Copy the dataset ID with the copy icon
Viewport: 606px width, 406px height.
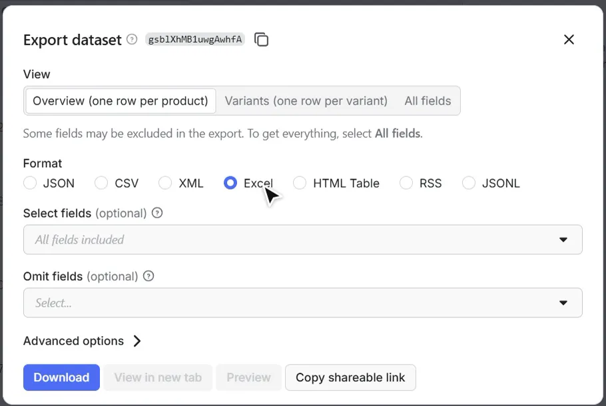pos(261,39)
